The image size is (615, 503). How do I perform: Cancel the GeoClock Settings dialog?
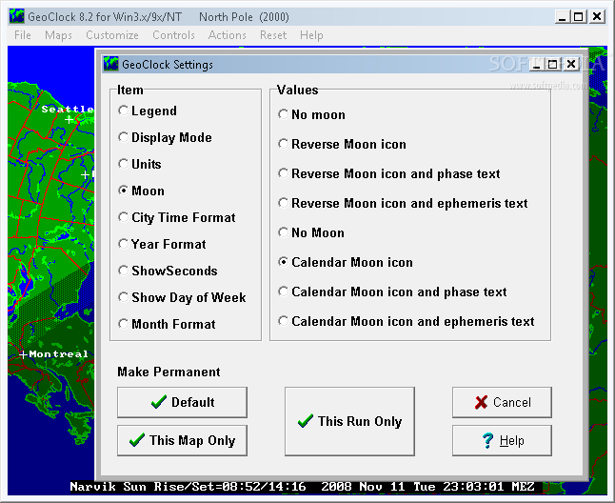coord(502,402)
